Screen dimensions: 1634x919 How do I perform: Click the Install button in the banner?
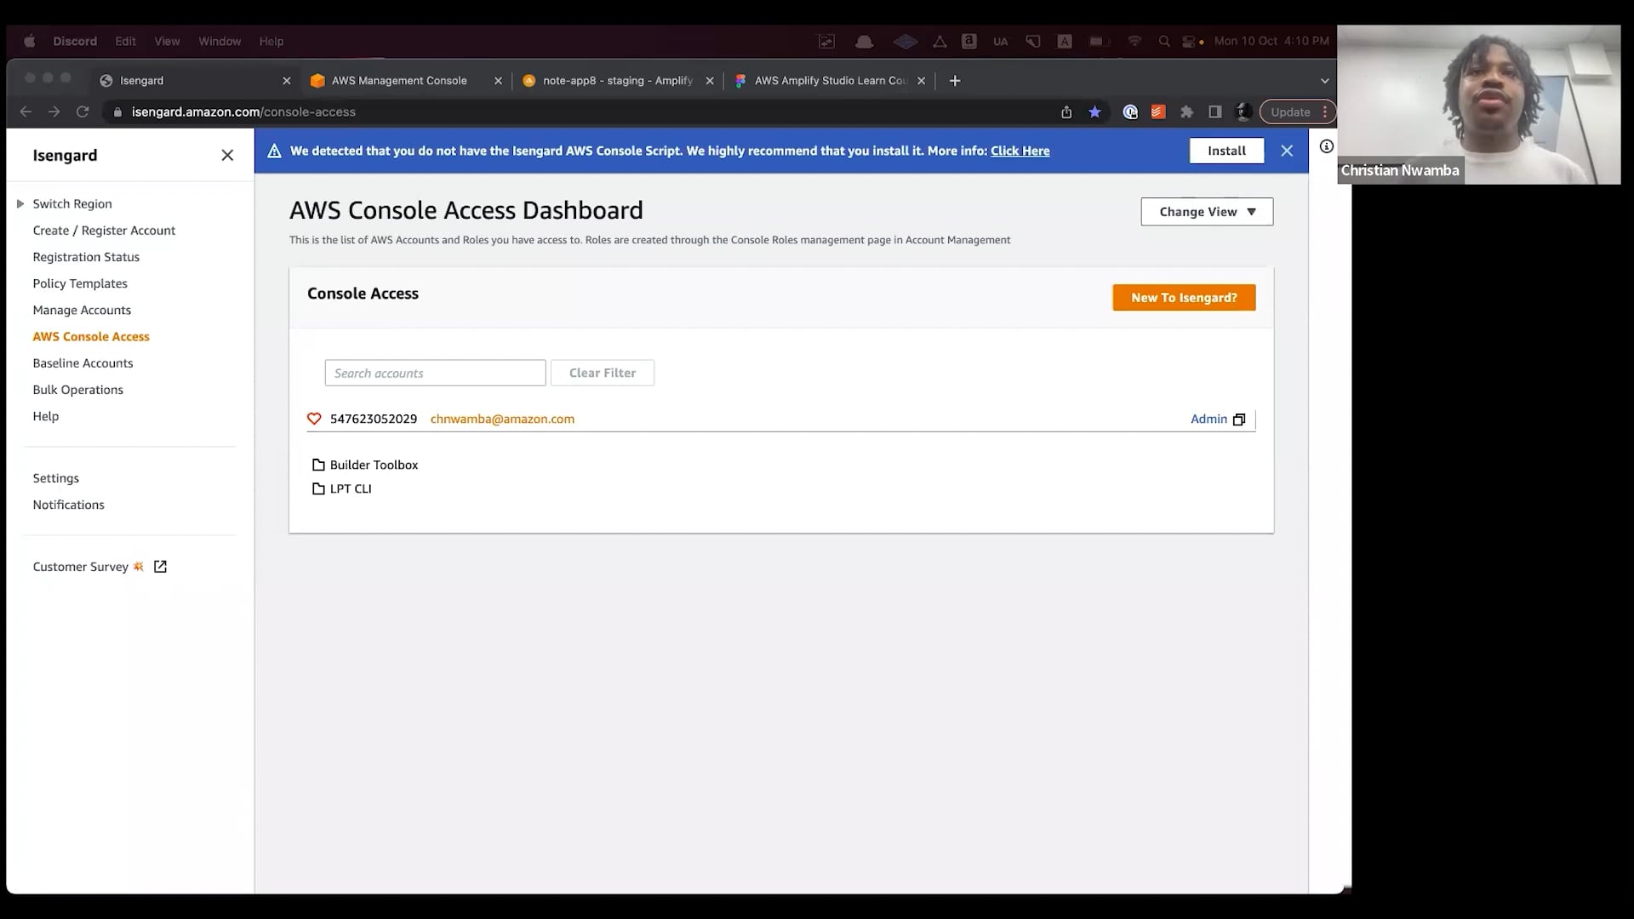click(1226, 151)
